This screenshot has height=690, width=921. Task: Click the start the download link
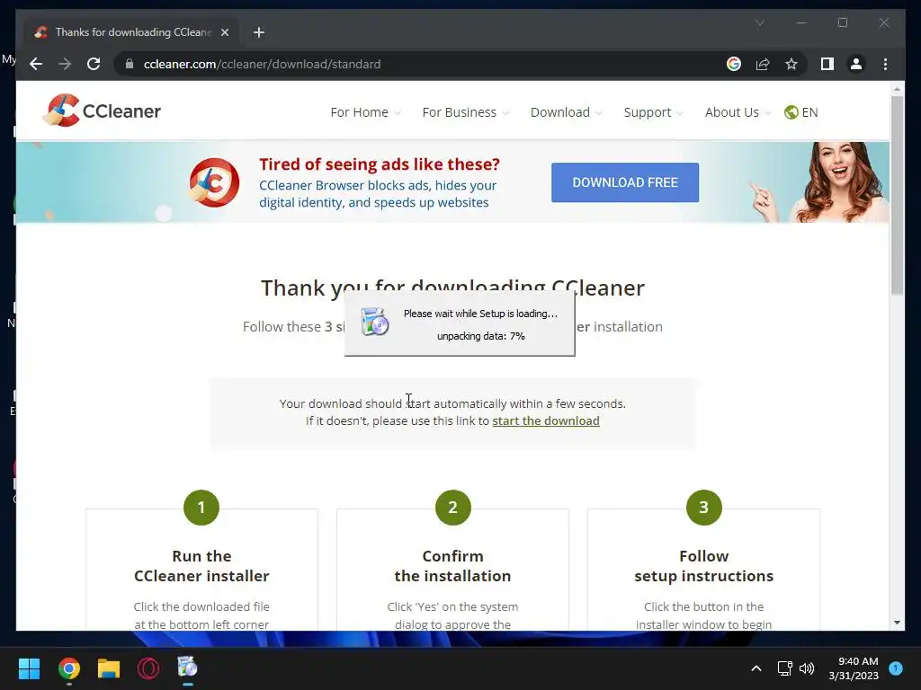pos(546,420)
